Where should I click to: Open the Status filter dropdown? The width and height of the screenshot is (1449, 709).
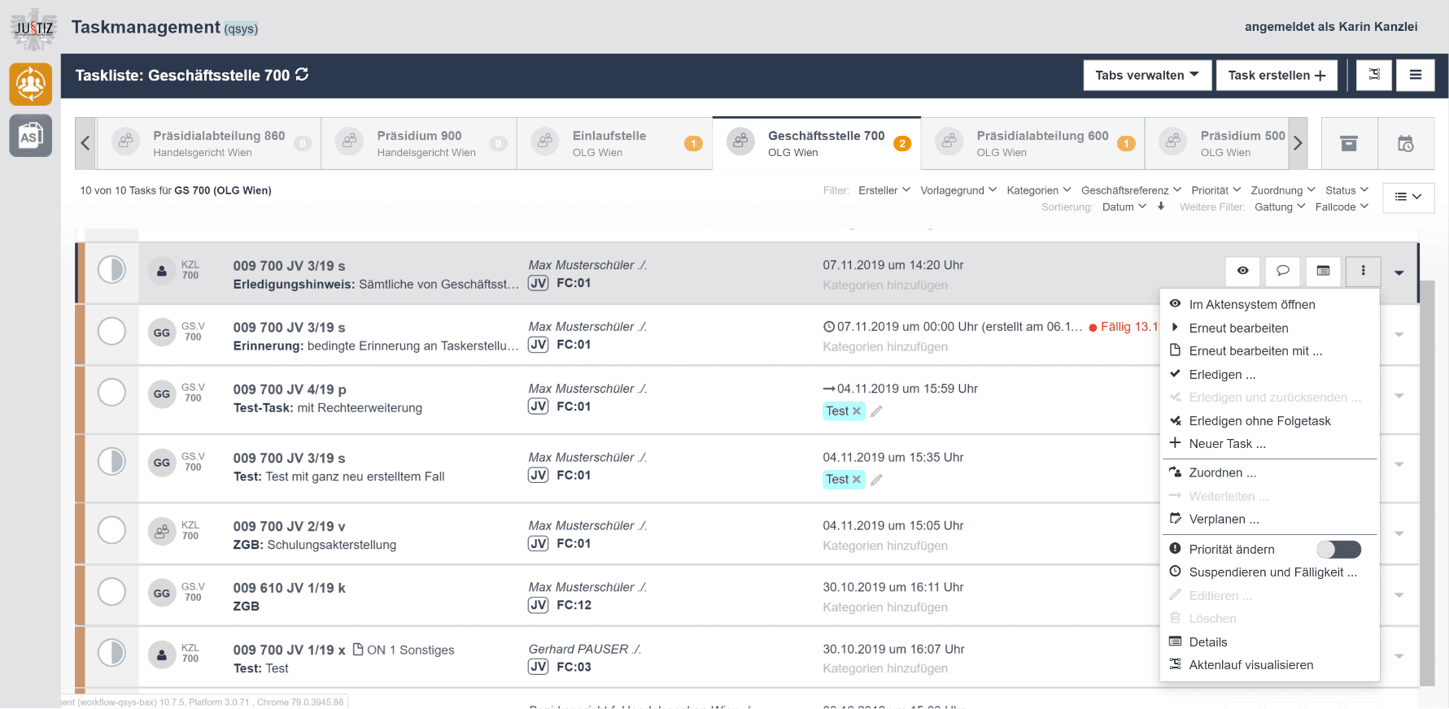[x=1346, y=190]
